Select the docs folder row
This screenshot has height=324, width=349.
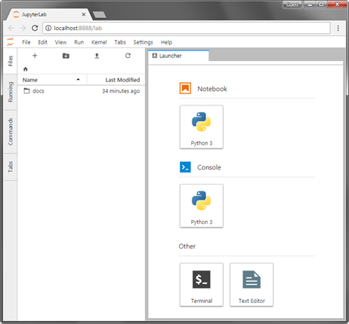point(82,91)
